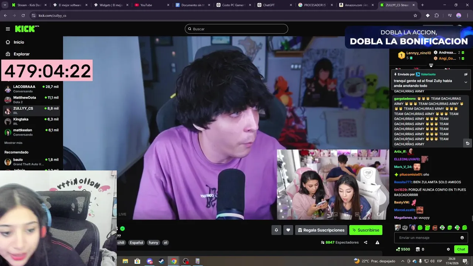Click the green Suscribirse button
Screen dimensions: 473x266
tap(366, 230)
